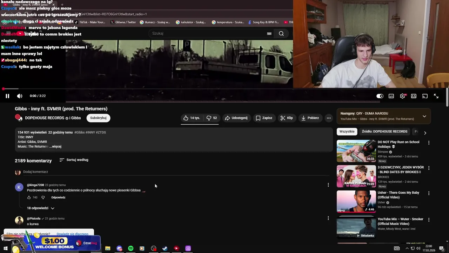Open DO NOT Play Rust video thumbnail
Viewport: 449px width, 253px height.
[356, 151]
